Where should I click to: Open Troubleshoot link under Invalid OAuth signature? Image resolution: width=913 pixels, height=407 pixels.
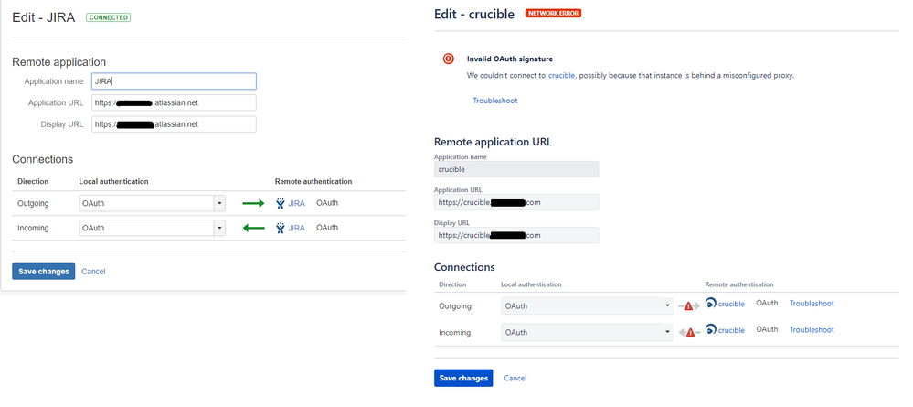tap(495, 101)
